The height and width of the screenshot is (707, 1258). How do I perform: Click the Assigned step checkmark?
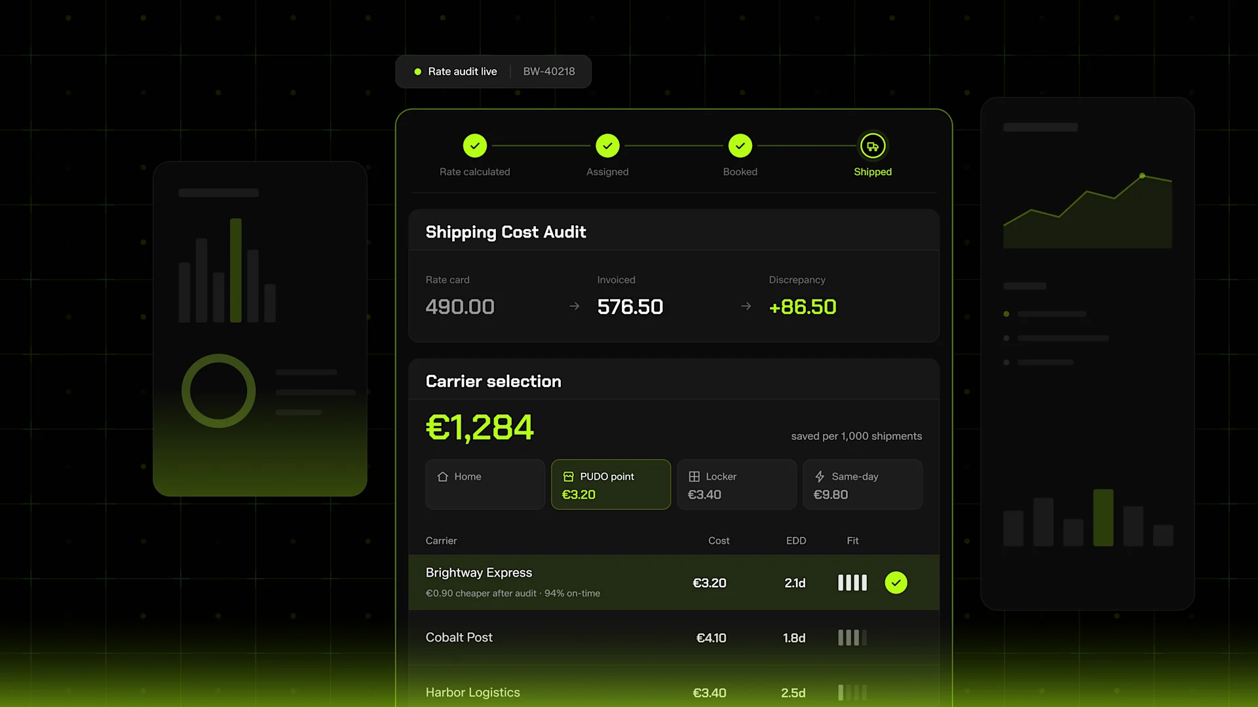pyautogui.click(x=607, y=146)
